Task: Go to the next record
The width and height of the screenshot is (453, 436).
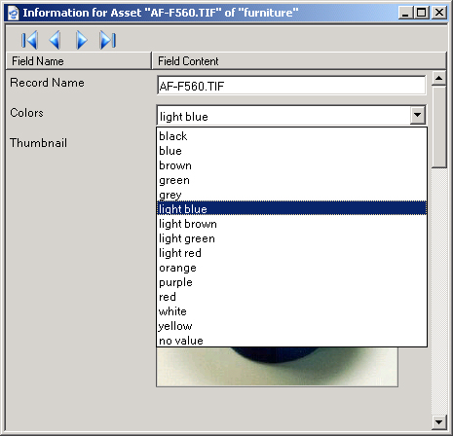Action: pyautogui.click(x=81, y=40)
